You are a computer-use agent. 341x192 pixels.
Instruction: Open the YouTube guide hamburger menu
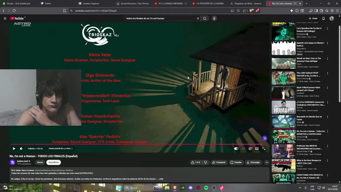5,18
